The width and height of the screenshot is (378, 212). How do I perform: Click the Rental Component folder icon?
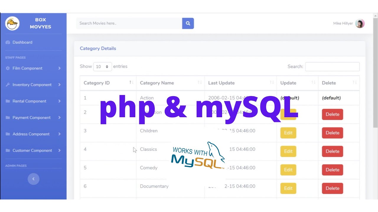pos(8,101)
